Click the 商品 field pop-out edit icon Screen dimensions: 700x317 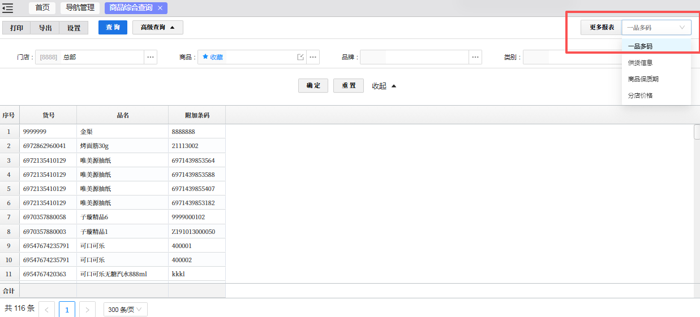pyautogui.click(x=300, y=57)
